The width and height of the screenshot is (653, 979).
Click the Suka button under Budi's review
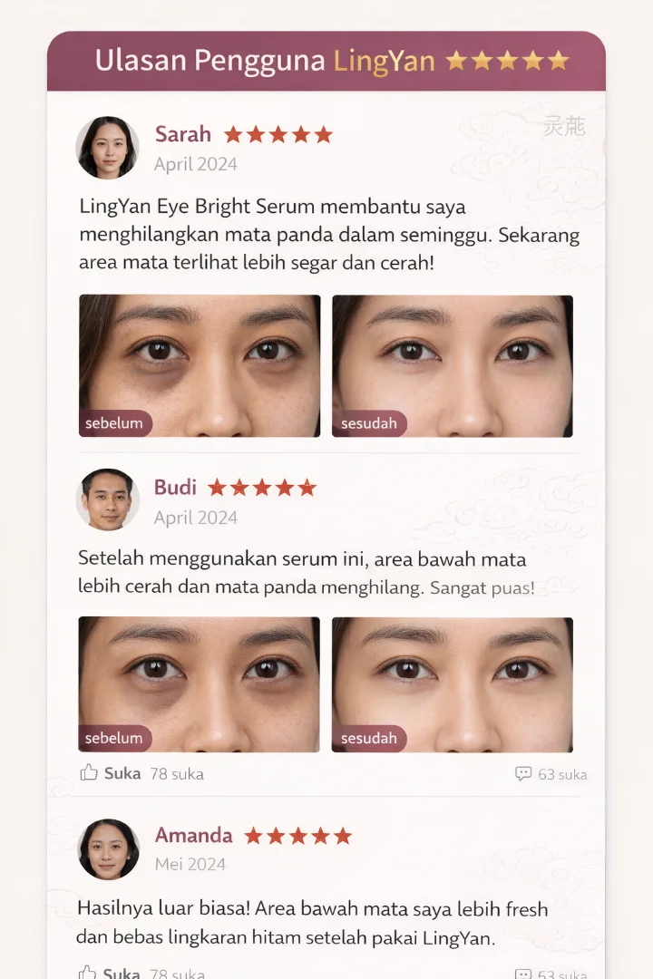[122, 773]
